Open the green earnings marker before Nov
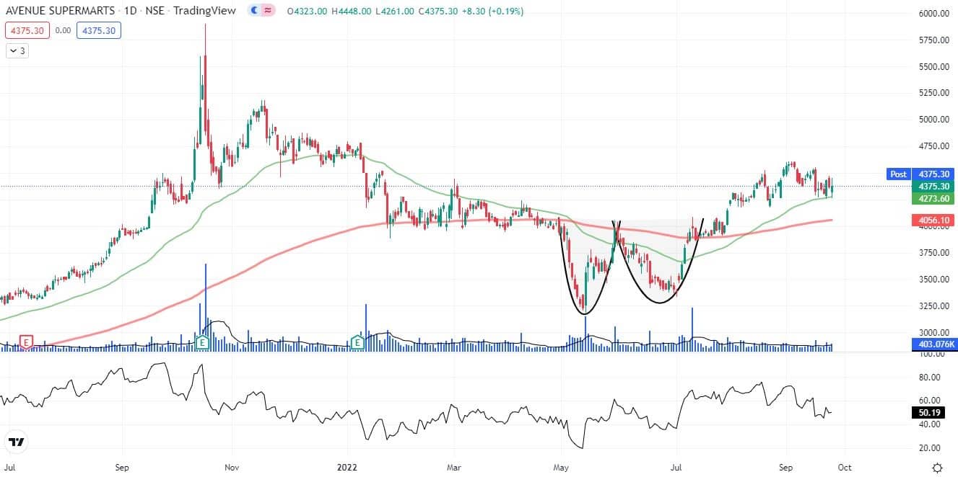 point(203,342)
